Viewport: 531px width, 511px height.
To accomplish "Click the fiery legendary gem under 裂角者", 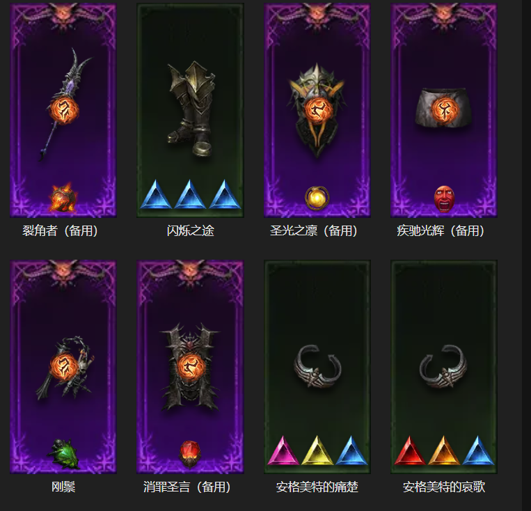I will [x=63, y=198].
